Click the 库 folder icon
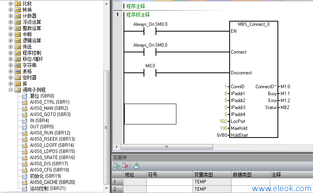Screen dimensions: 313x193 (18, 84)
